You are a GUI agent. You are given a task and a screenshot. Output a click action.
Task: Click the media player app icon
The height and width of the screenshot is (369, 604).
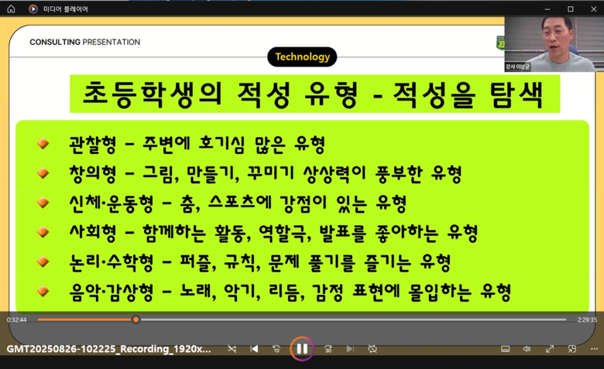[x=33, y=9]
